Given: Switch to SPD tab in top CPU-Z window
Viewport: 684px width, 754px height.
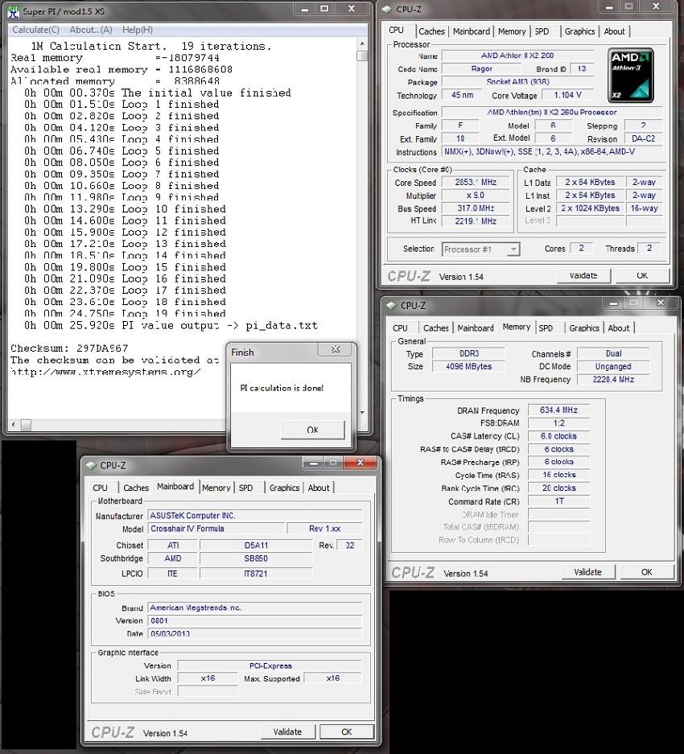Looking at the screenshot, I should [542, 31].
